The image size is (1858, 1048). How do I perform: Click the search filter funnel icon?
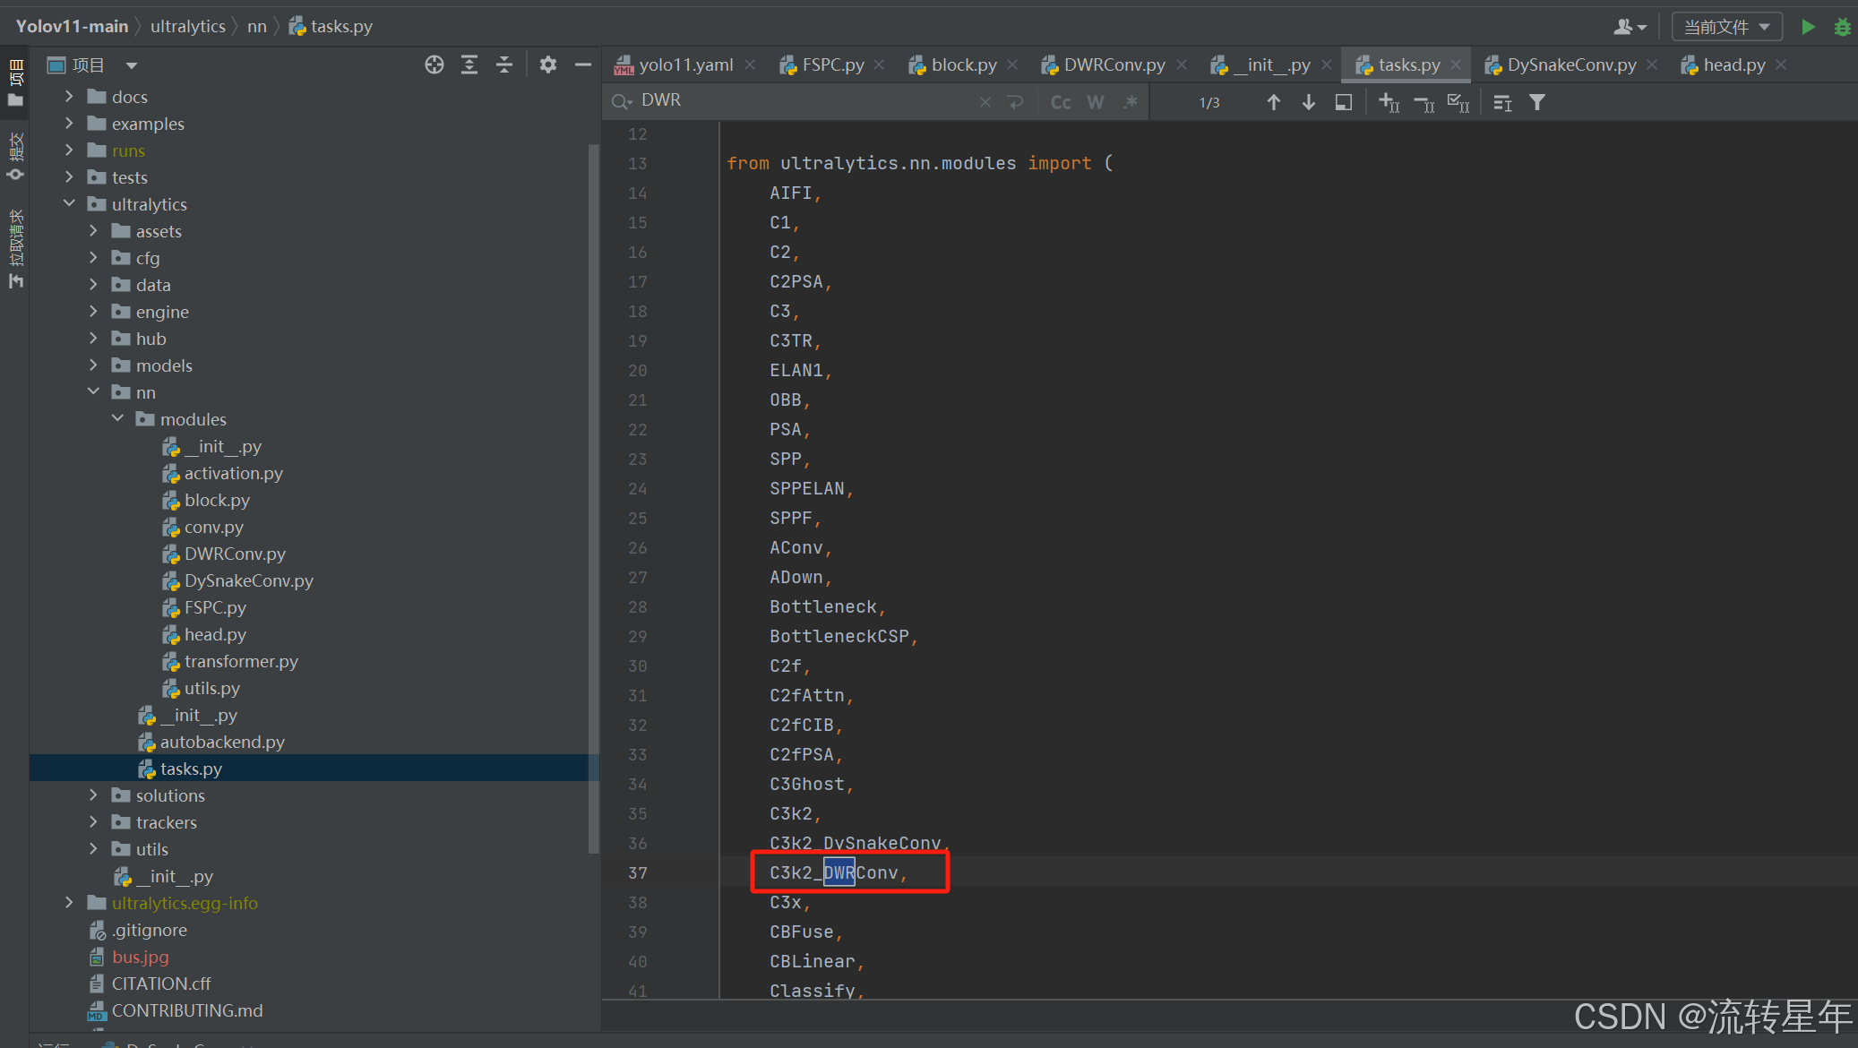tap(1537, 102)
